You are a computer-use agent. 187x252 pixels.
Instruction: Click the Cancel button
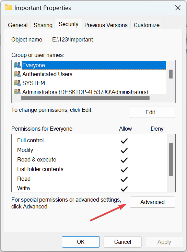click(x=123, y=242)
